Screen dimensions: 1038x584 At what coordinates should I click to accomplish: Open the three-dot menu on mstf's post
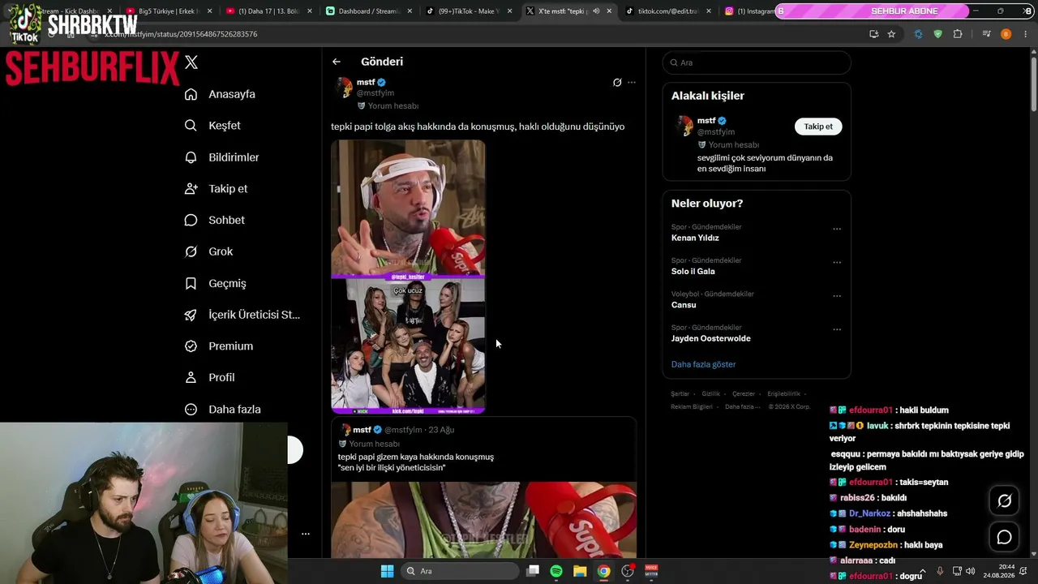click(632, 83)
